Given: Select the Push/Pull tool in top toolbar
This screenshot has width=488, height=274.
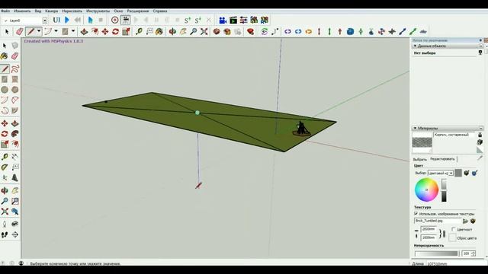Looking at the screenshot, I should coord(84,32).
